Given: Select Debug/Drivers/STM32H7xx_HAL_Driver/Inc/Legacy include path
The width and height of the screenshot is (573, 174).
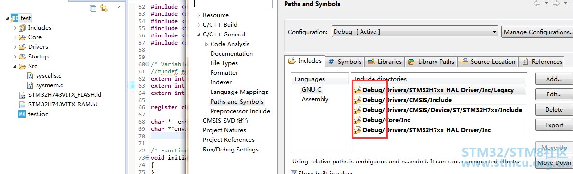Looking at the screenshot, I should click(438, 90).
